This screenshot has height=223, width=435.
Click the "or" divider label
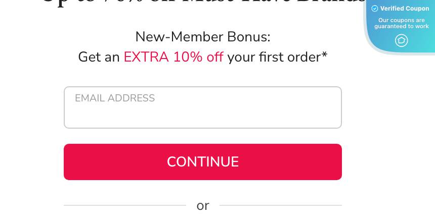[203, 205]
